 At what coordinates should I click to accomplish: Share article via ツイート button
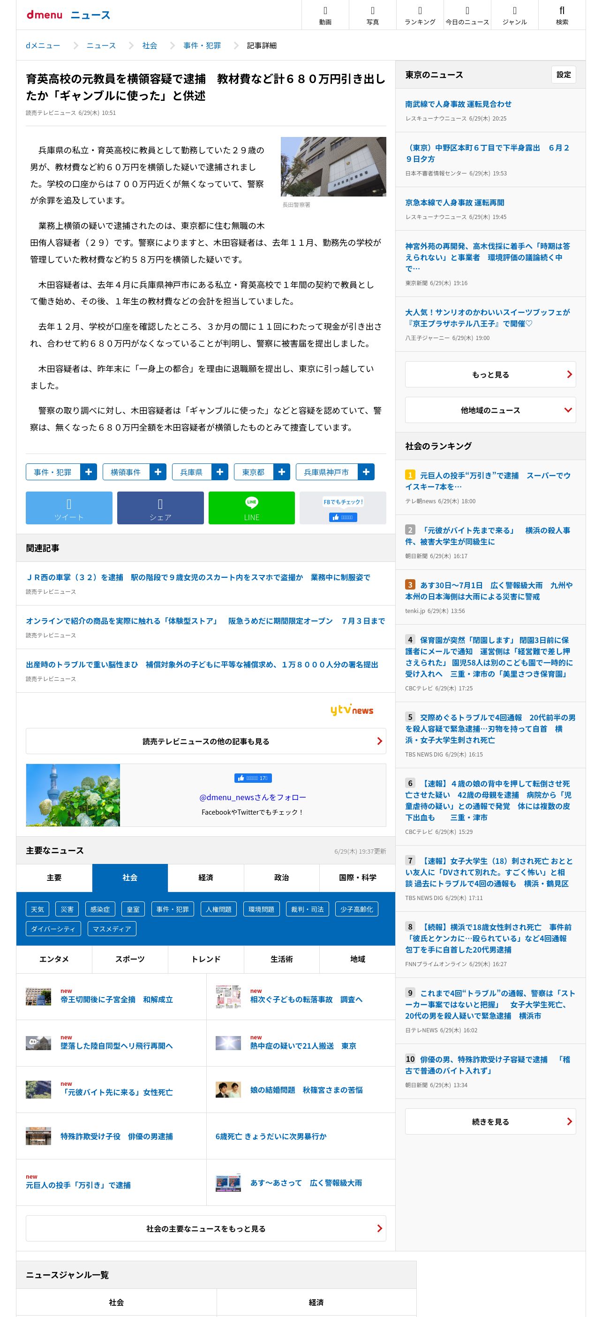click(x=69, y=507)
